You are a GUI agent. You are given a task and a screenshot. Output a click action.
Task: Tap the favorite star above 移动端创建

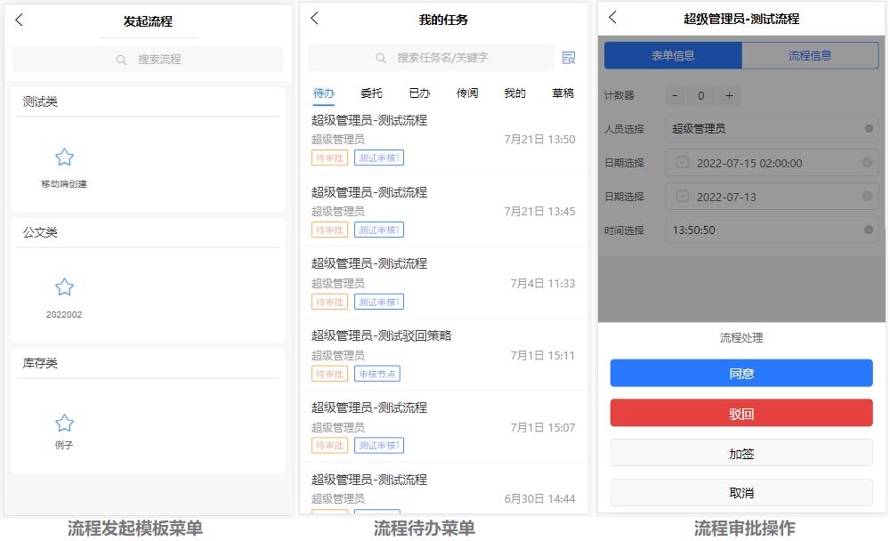[x=64, y=157]
